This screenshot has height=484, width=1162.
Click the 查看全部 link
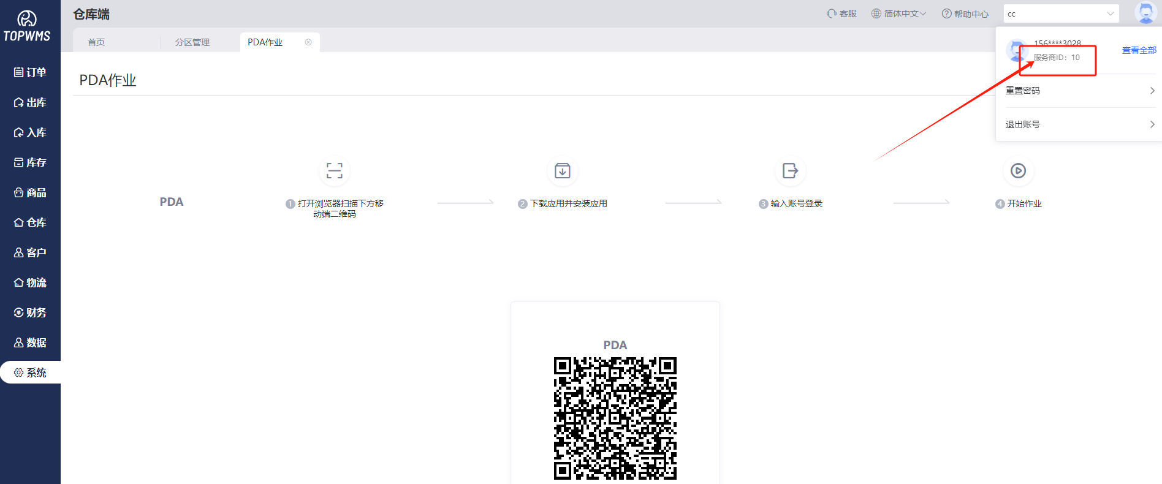coord(1139,50)
